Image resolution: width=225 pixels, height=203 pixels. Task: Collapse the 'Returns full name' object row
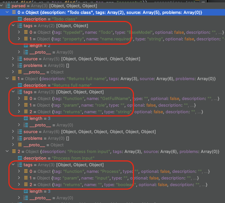click(x=7, y=78)
